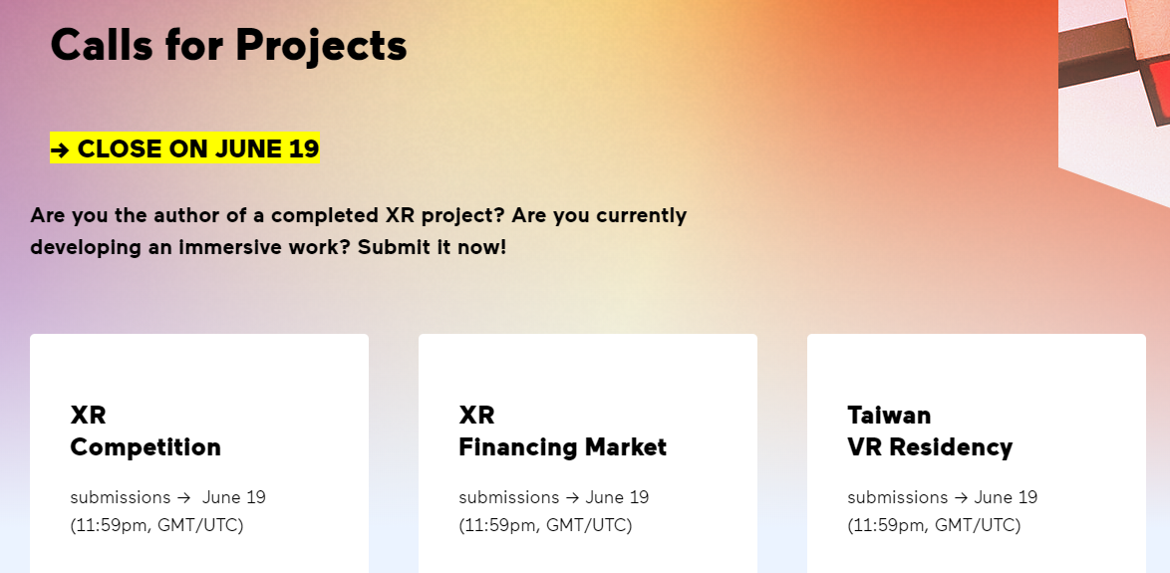This screenshot has height=573, width=1170.
Task: Click the word 'submissions' in XR Competition card
Action: (121, 497)
